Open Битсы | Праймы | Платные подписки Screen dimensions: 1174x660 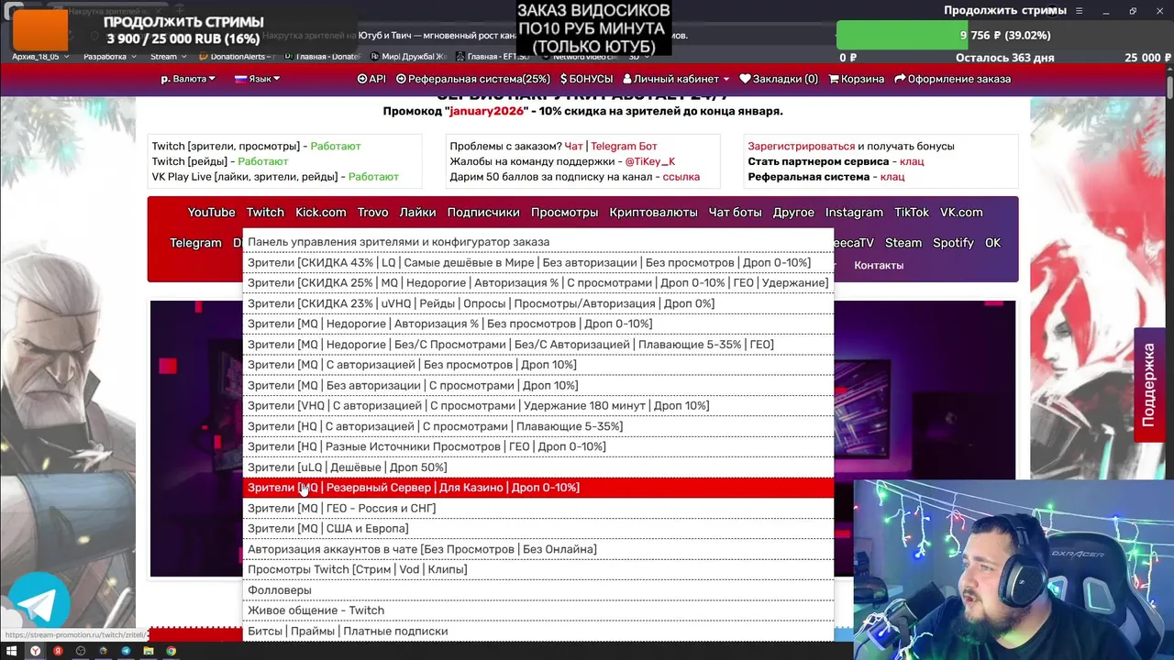click(x=538, y=631)
